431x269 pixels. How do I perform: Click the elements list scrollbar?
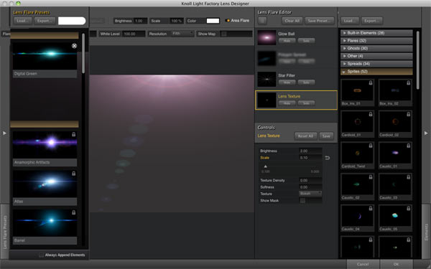(x=418, y=60)
